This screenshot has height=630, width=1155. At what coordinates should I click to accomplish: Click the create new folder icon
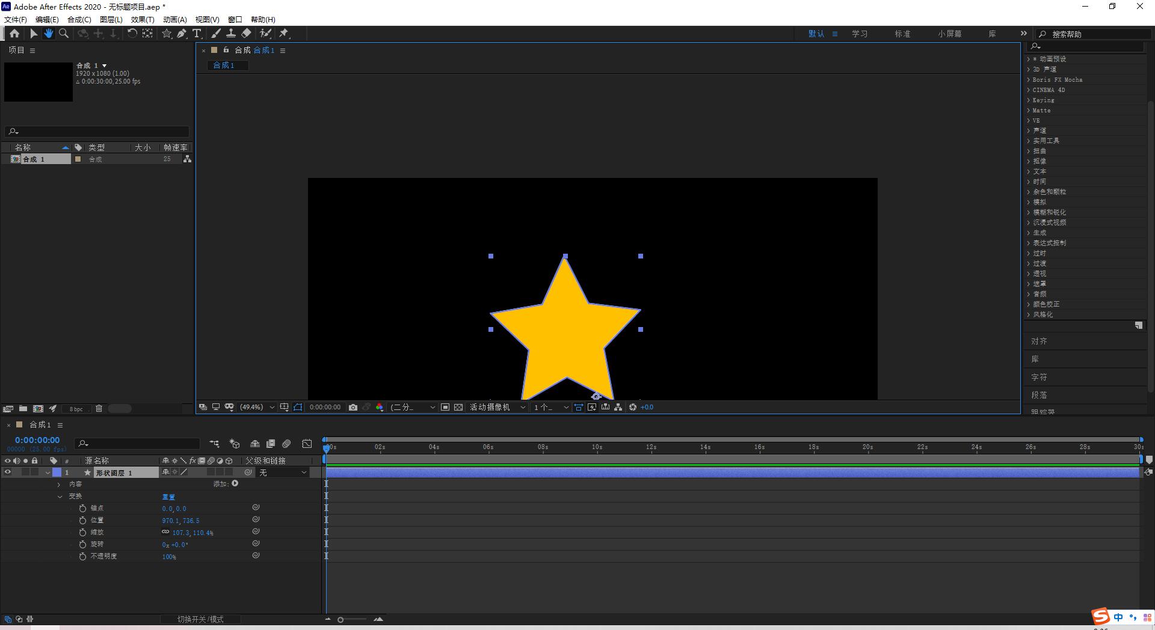(23, 408)
